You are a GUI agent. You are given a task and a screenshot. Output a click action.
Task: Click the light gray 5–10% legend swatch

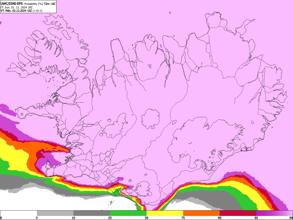coord(55,213)
